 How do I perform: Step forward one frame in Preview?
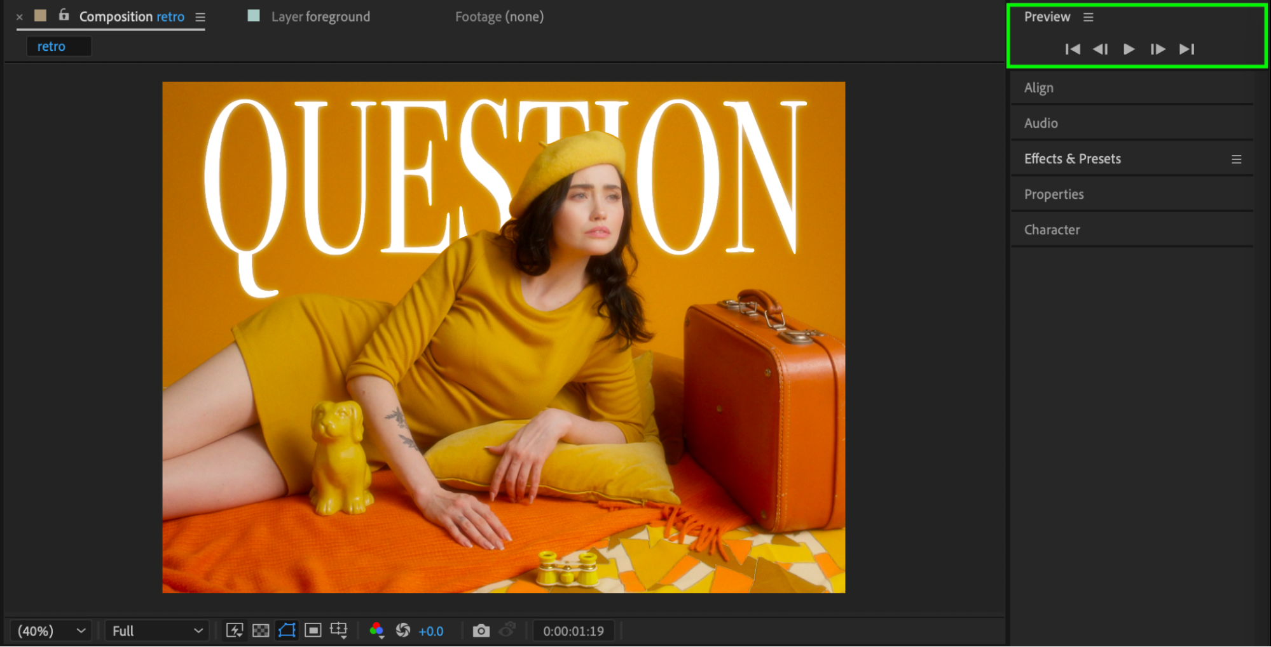tap(1158, 49)
